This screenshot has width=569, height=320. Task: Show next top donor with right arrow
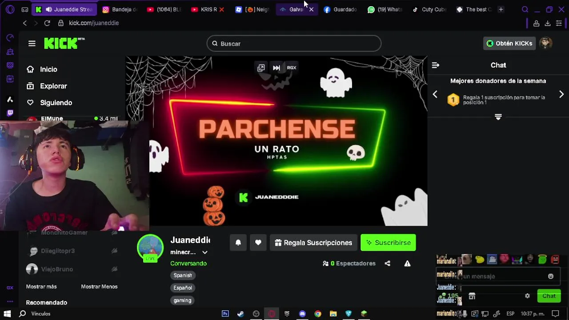561,94
